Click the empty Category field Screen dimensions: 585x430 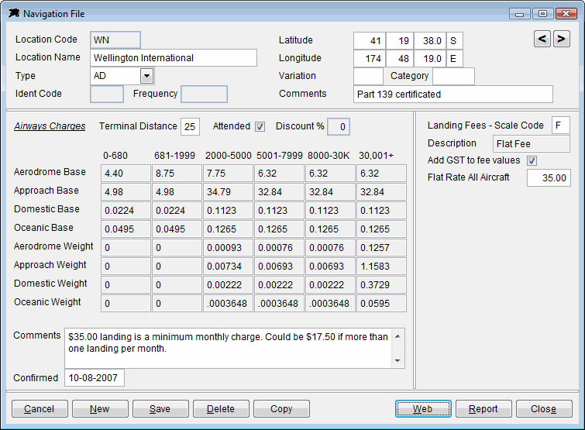[454, 77]
